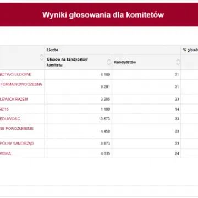Open the committee link ending in SAMORZĄD
The width and height of the screenshot is (198, 198).
pos(17,144)
